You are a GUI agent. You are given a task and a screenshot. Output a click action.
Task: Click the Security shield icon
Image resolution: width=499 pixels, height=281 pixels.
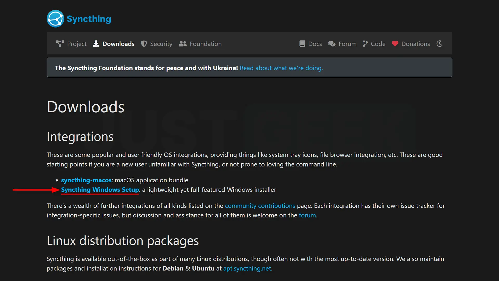(144, 44)
